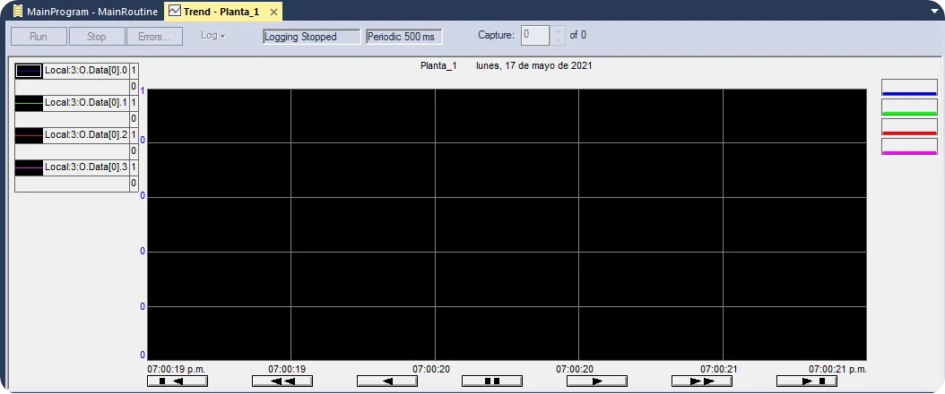Step trend backward with single left arrow
The image size is (945, 394).
387,381
